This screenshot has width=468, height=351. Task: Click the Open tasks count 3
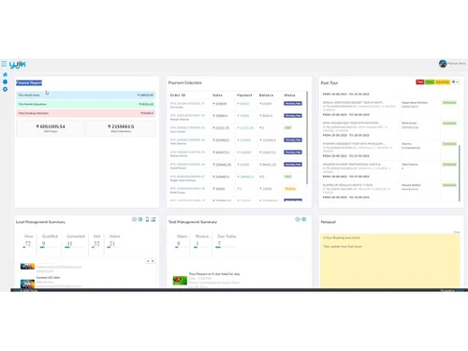click(x=179, y=243)
